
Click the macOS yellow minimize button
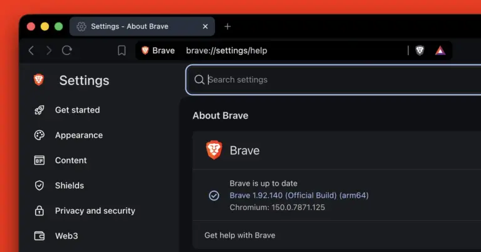[45, 27]
